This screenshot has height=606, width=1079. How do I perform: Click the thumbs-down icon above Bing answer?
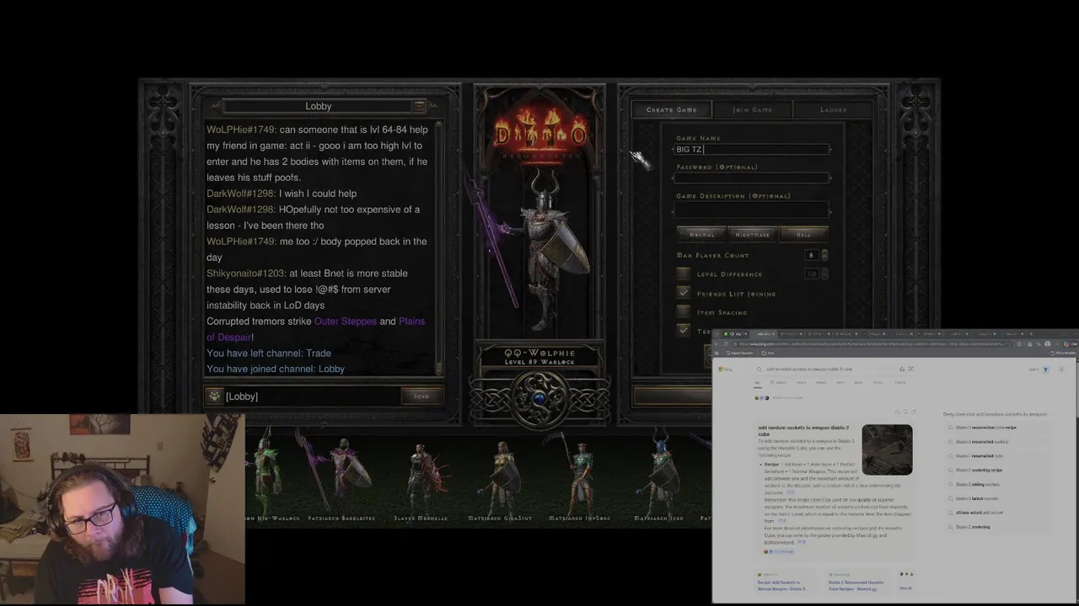[905, 412]
